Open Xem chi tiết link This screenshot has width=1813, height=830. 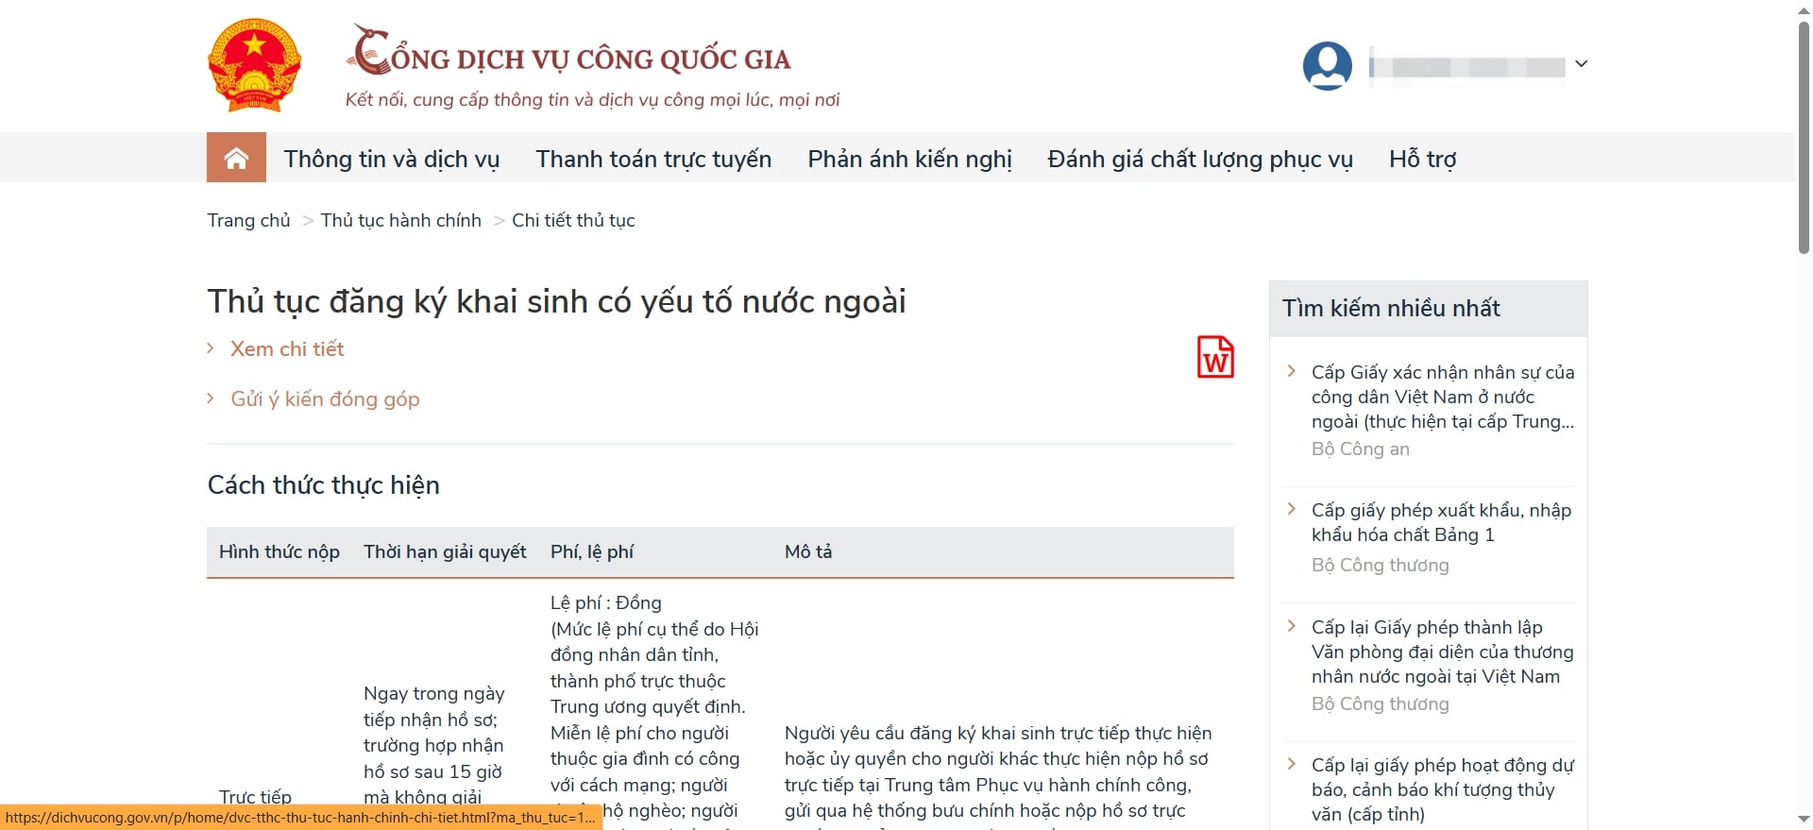287,348
